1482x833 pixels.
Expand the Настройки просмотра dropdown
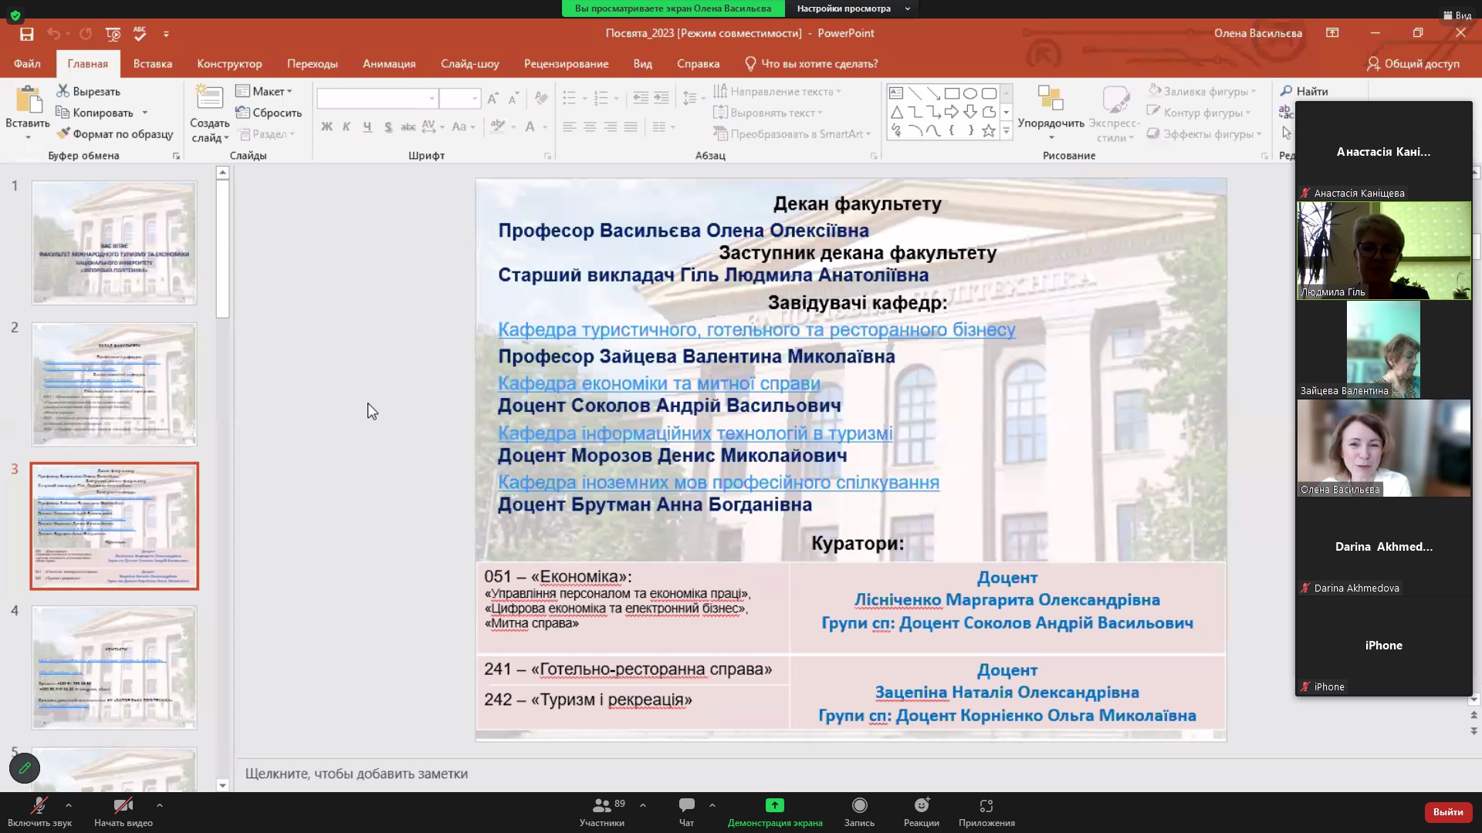tap(853, 8)
